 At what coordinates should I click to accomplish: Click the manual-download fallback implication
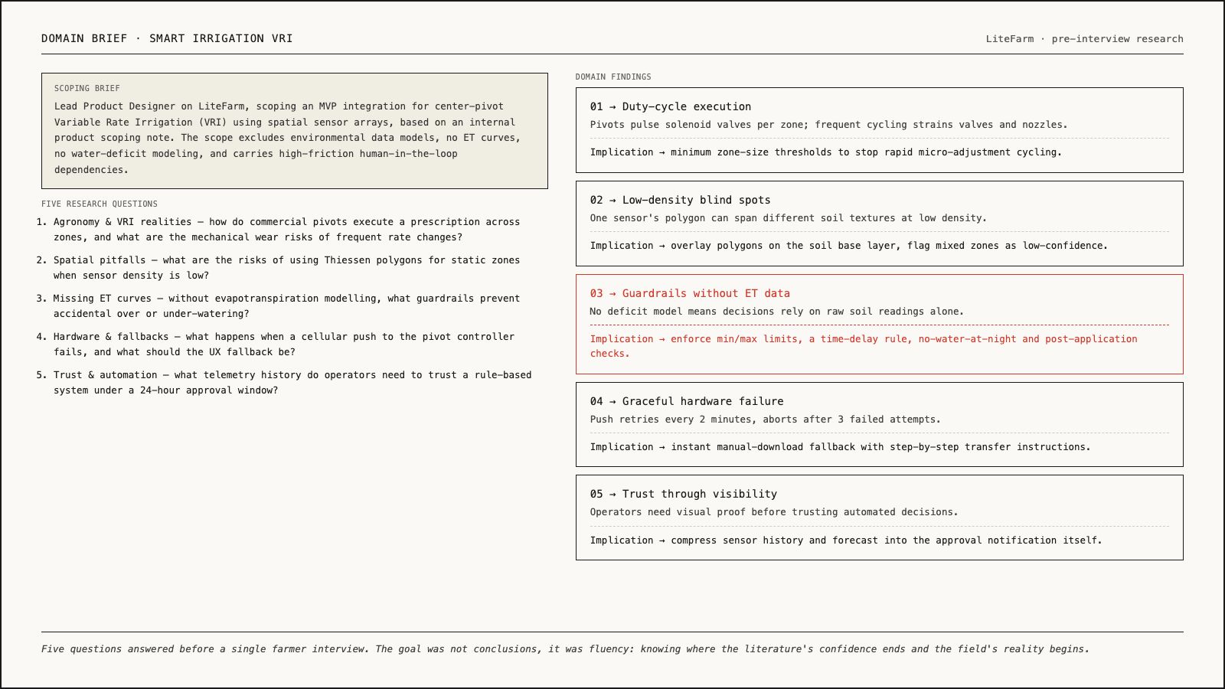[x=841, y=447]
